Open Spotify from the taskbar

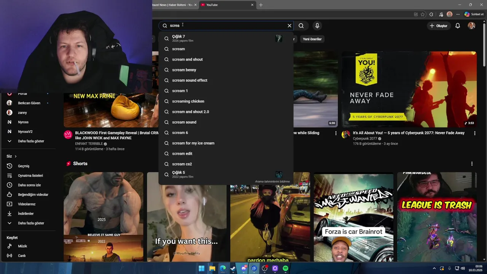[285, 268]
